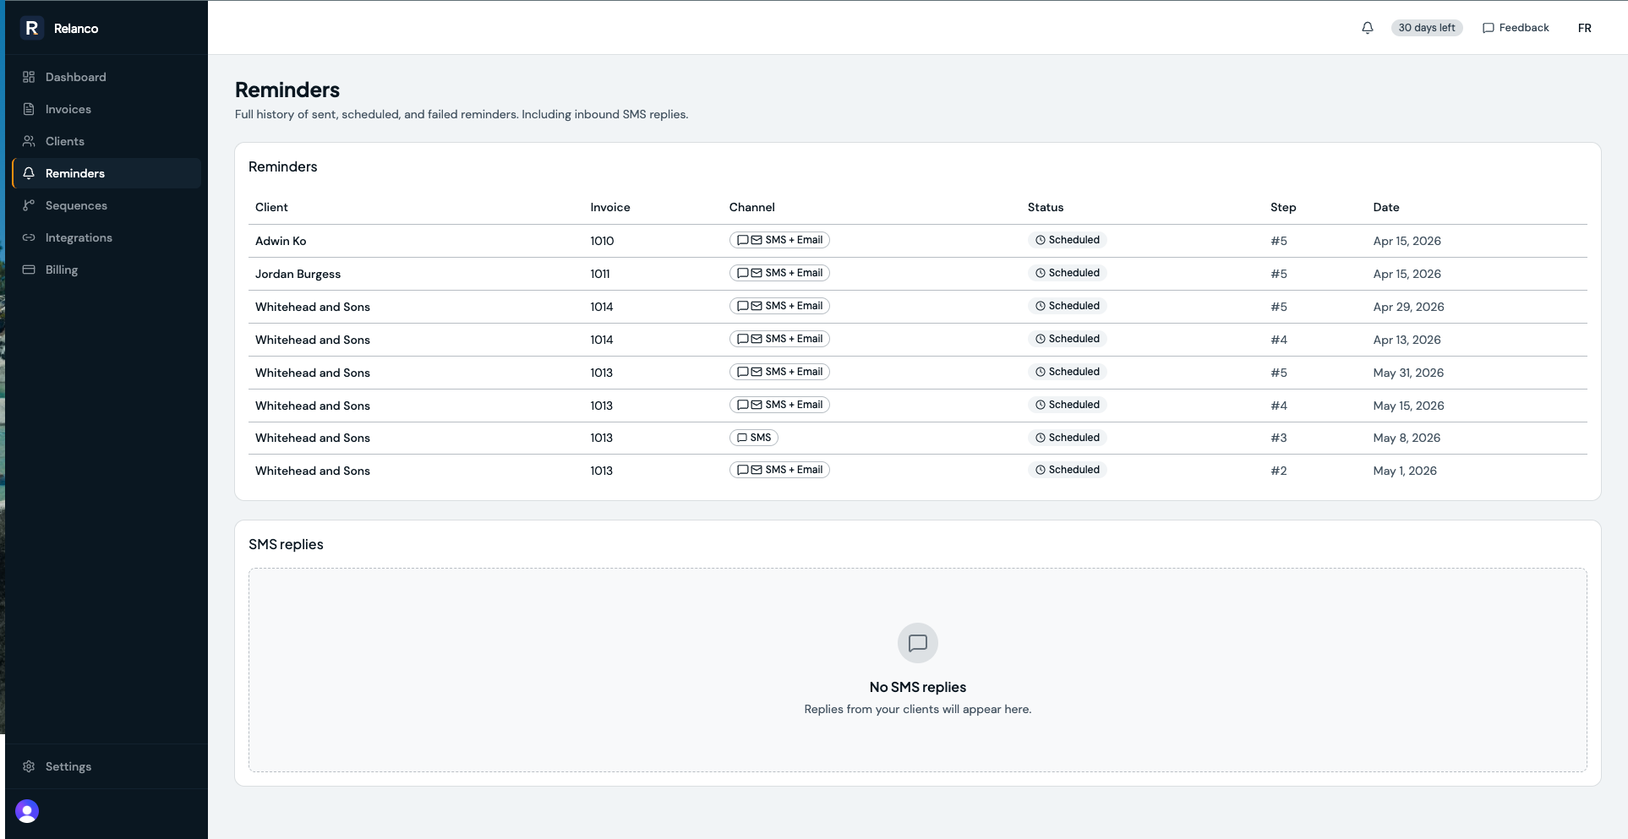This screenshot has width=1628, height=839.
Task: Open Settings from the sidebar
Action: (x=107, y=766)
